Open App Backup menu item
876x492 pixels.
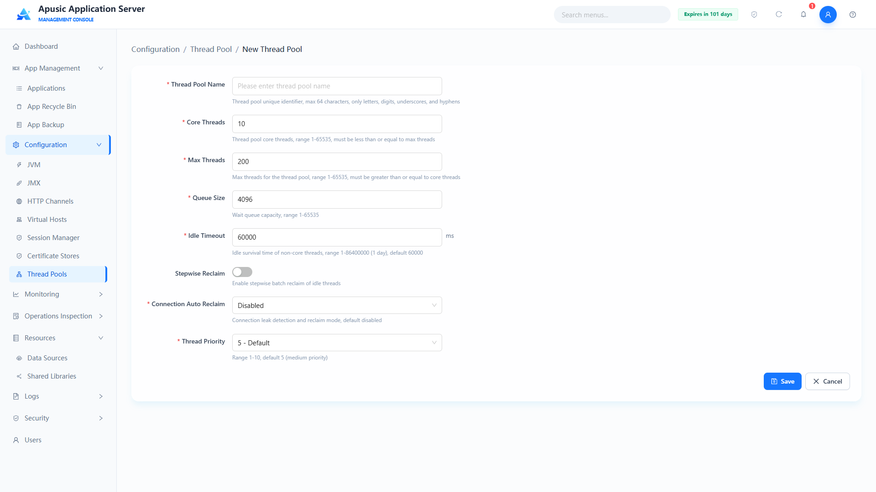click(x=58, y=125)
